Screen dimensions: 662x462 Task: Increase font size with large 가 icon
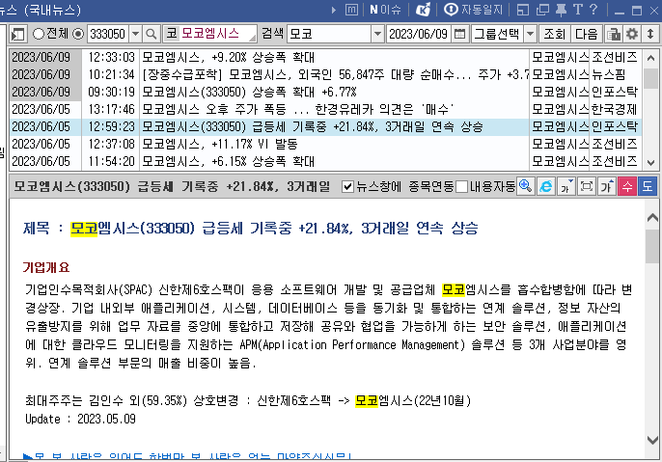pyautogui.click(x=606, y=186)
